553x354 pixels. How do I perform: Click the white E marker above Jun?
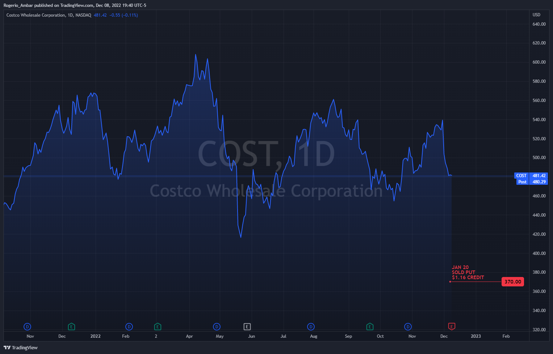(247, 327)
